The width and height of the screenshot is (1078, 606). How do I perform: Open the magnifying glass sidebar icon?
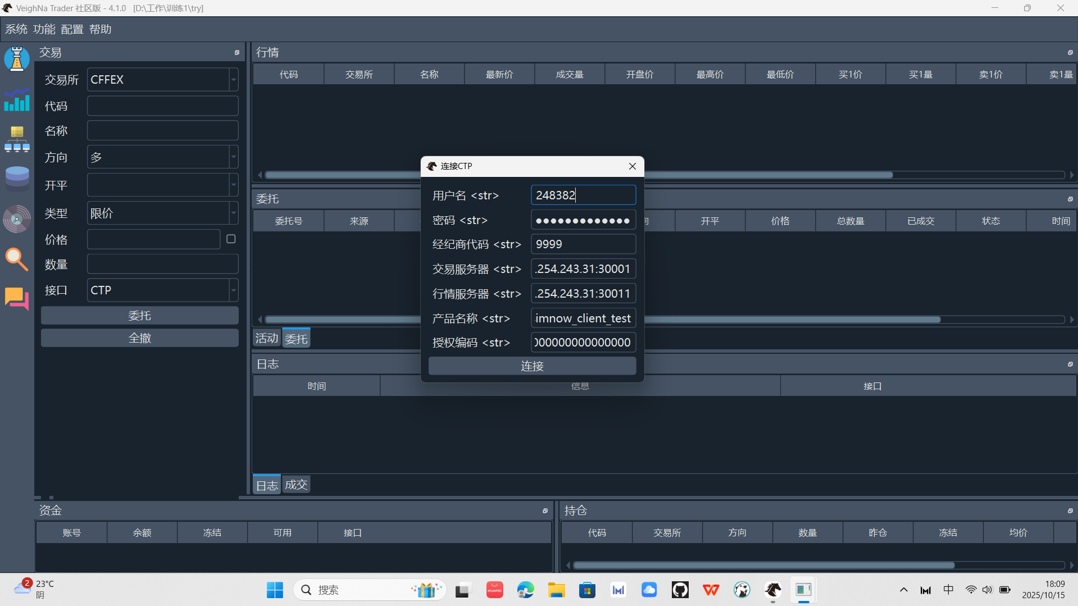(17, 259)
